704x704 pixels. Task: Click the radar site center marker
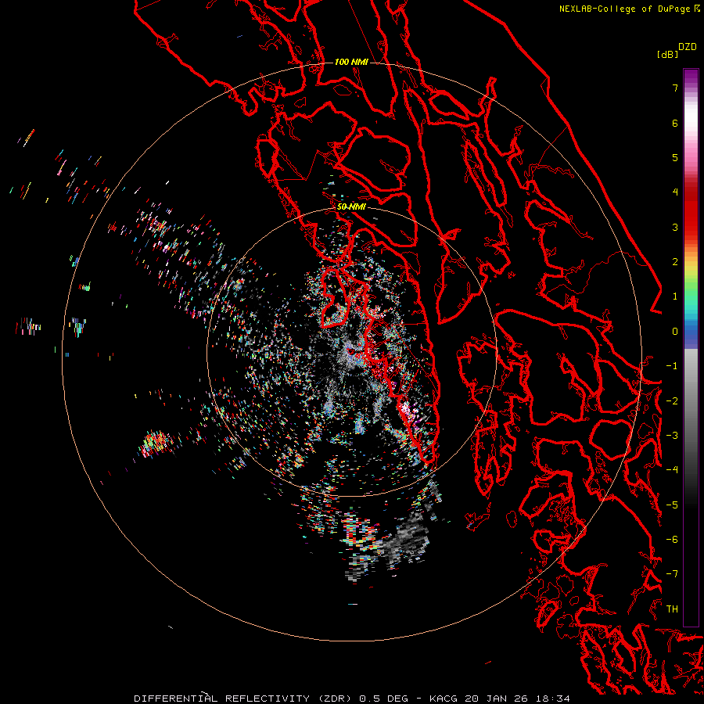(x=351, y=351)
